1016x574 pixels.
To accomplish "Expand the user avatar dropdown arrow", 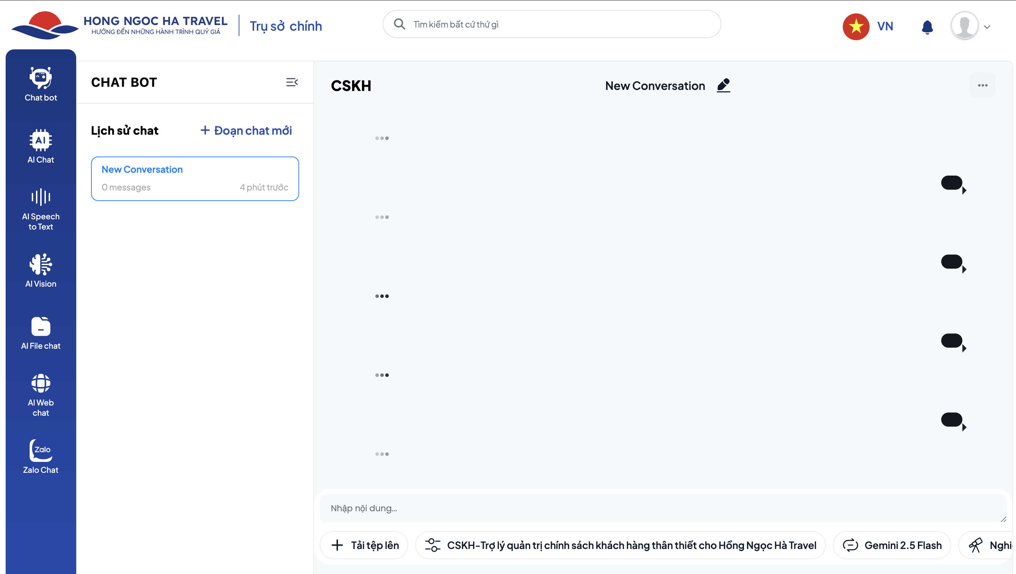I will [x=987, y=27].
